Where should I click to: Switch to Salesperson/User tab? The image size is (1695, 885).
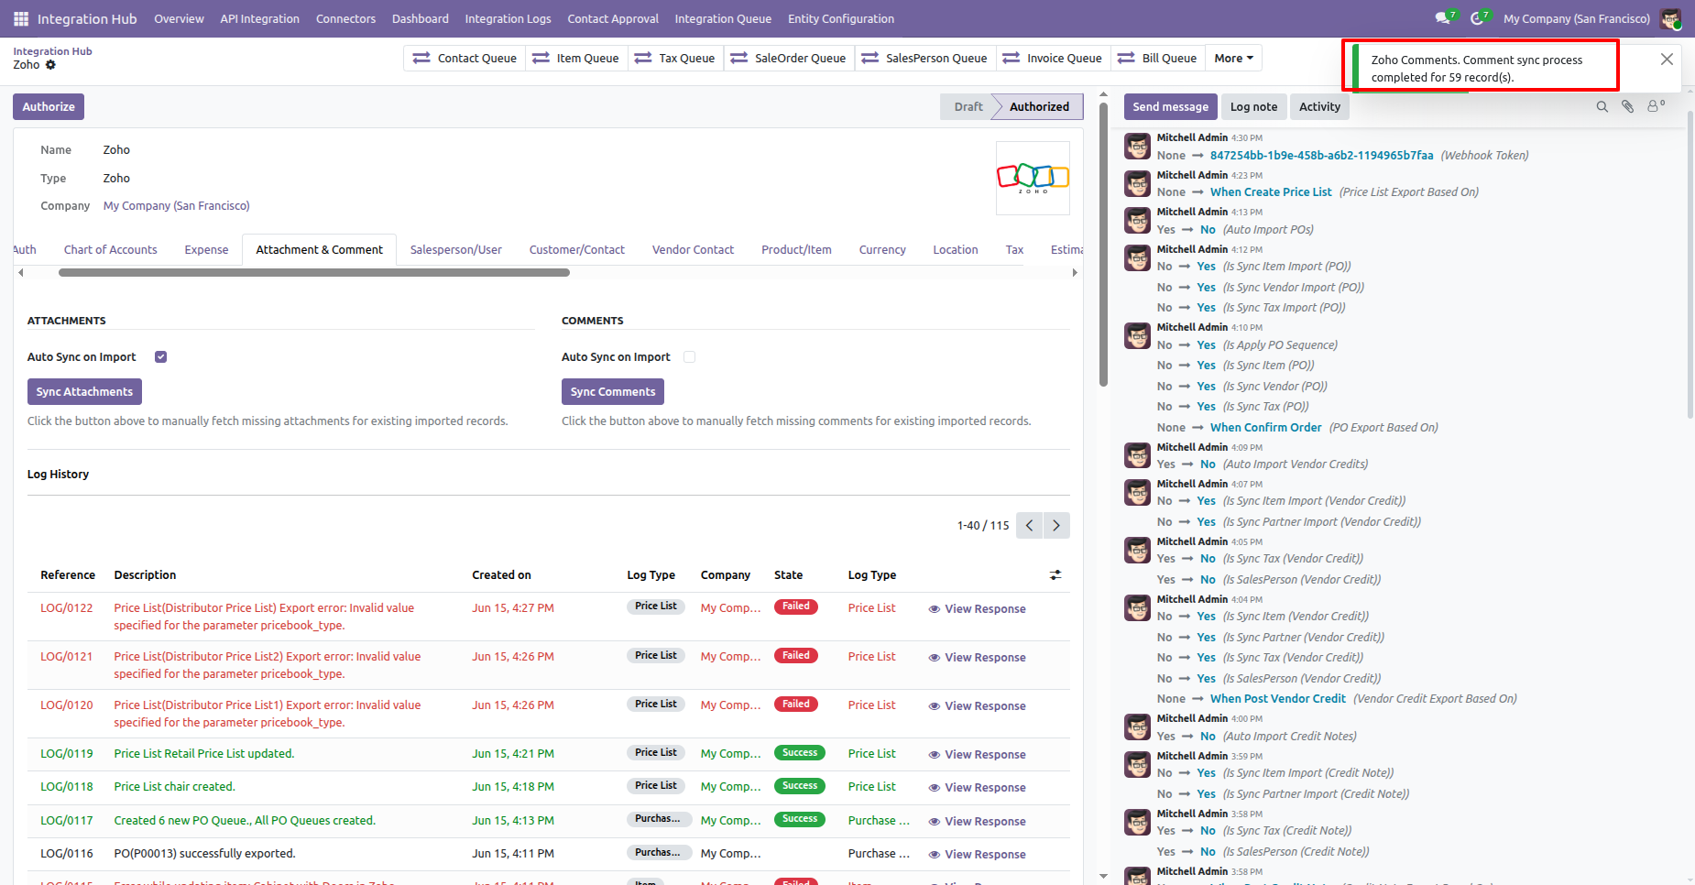click(x=455, y=249)
